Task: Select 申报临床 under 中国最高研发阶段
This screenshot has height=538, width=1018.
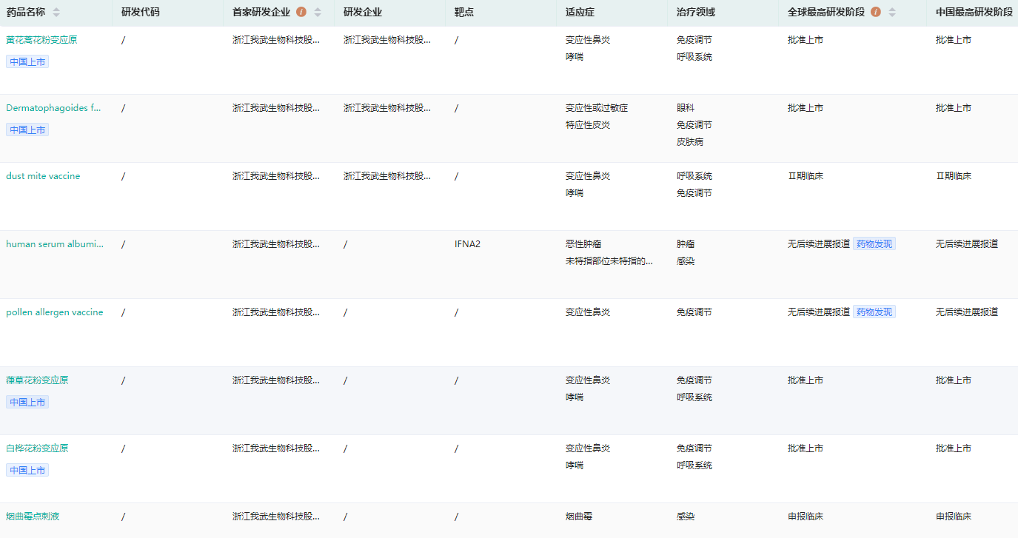Action: pos(954,517)
